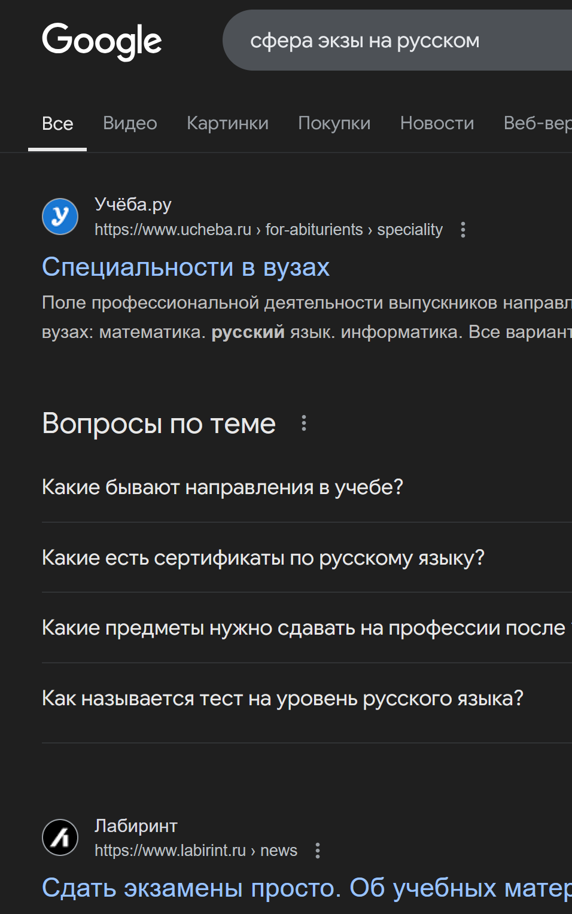Click the Лабиринт site favicon
The height and width of the screenshot is (914, 572).
point(60,837)
